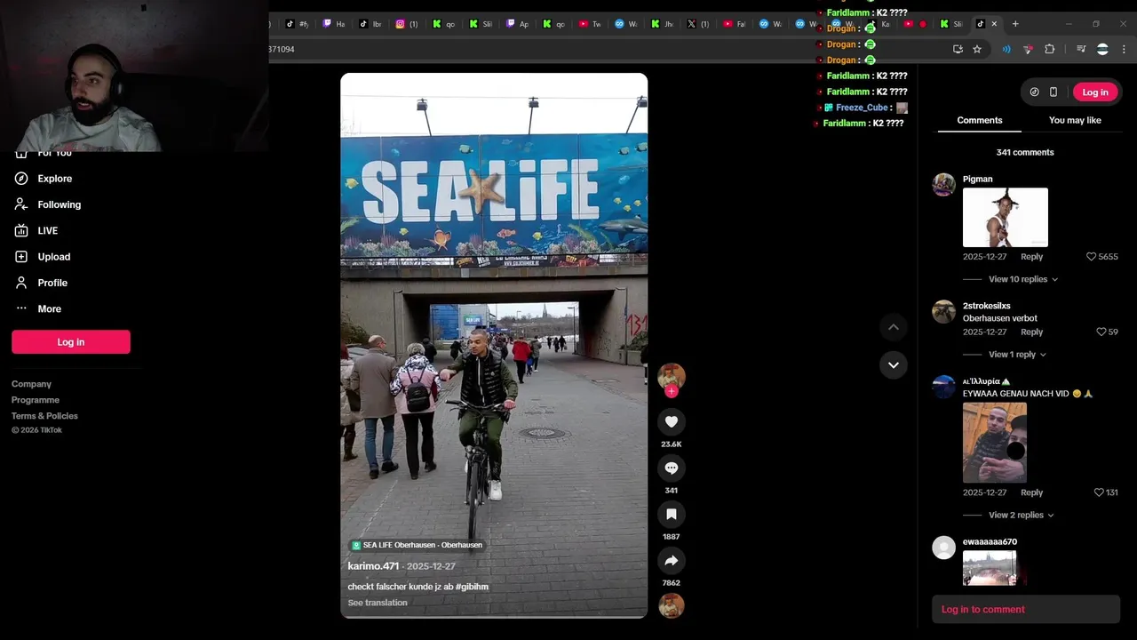Viewport: 1137px width, 640px height.
Task: Bookmark page with the star icon
Action: coord(977,49)
